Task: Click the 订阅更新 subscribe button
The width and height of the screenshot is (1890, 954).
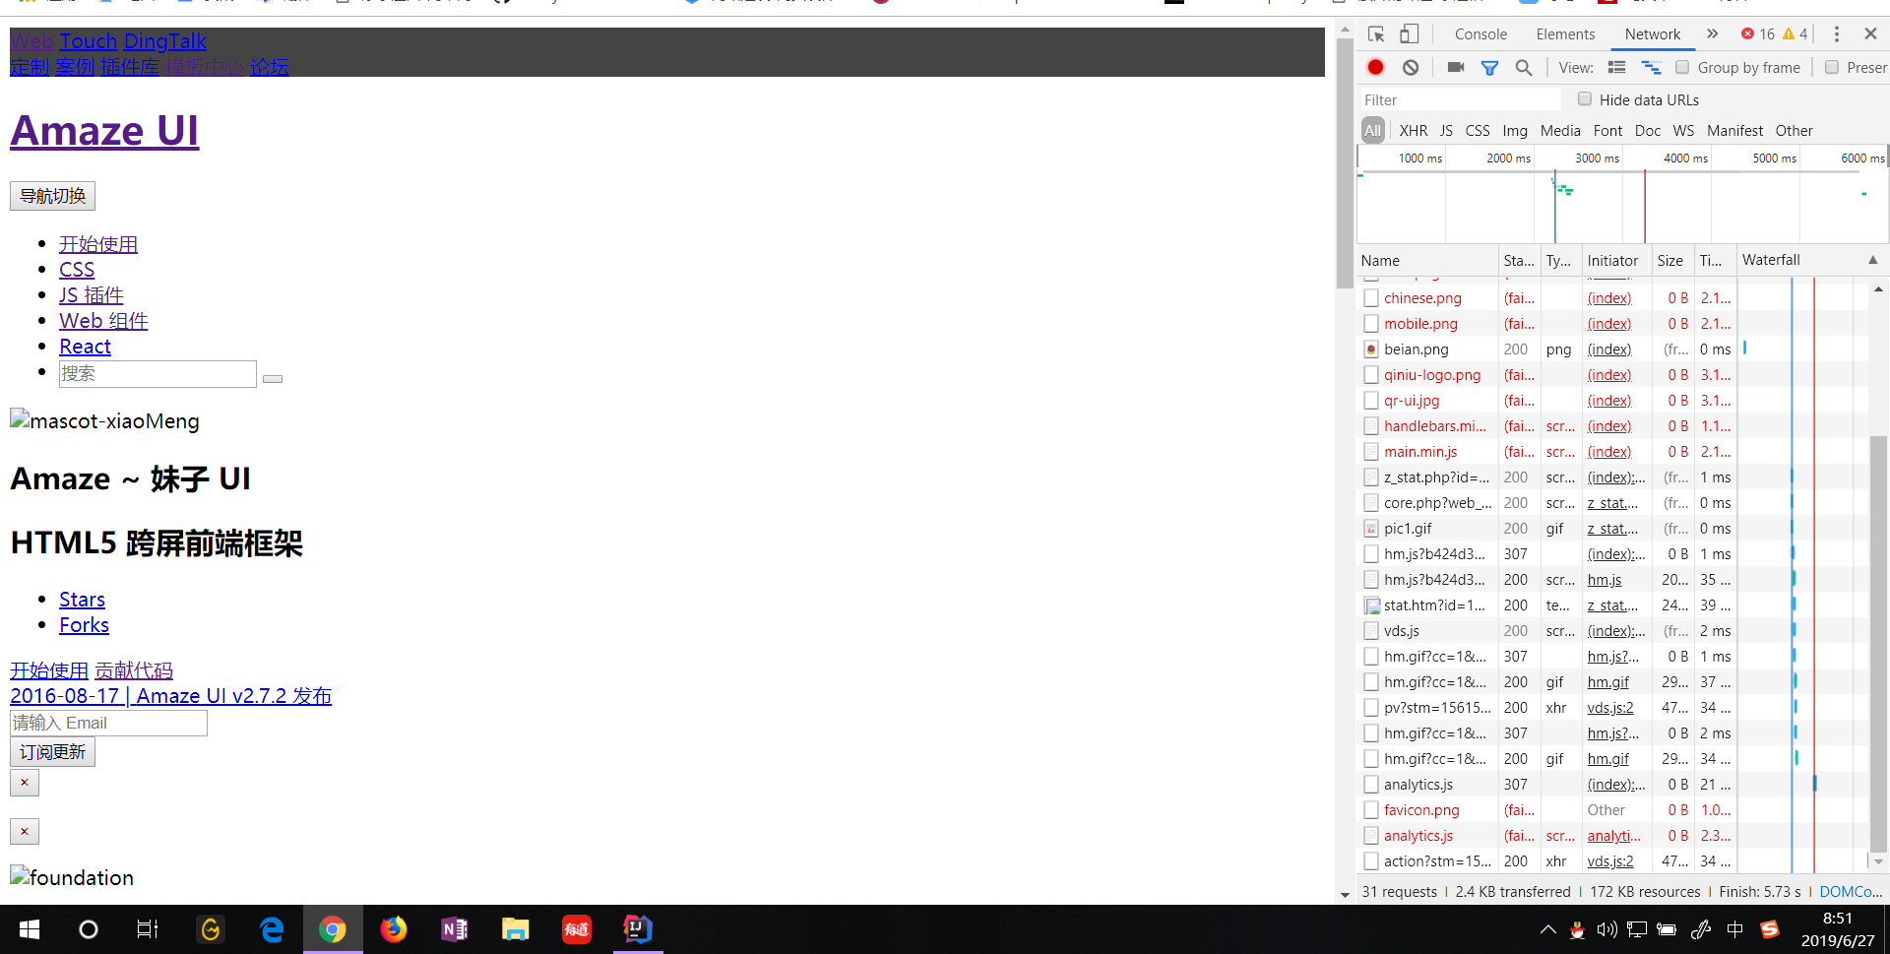Action: pyautogui.click(x=53, y=752)
